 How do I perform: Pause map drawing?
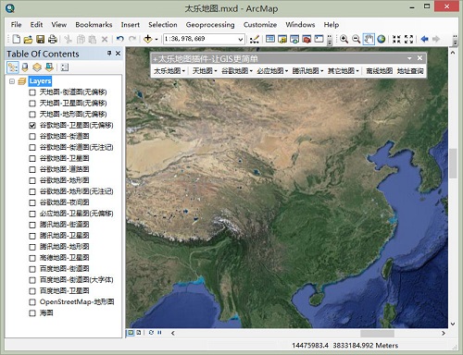pyautogui.click(x=159, y=333)
